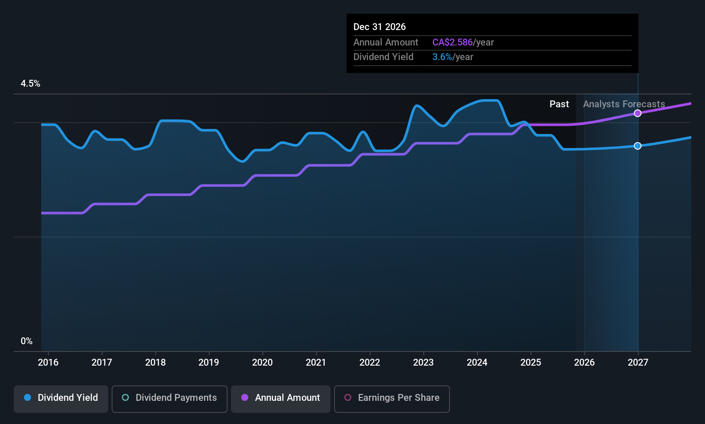Image resolution: width=705 pixels, height=424 pixels.
Task: Click the pink Earnings Per Share circle
Action: (348, 397)
